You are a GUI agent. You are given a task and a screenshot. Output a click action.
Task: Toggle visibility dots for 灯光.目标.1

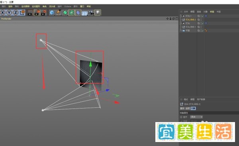[201, 27]
